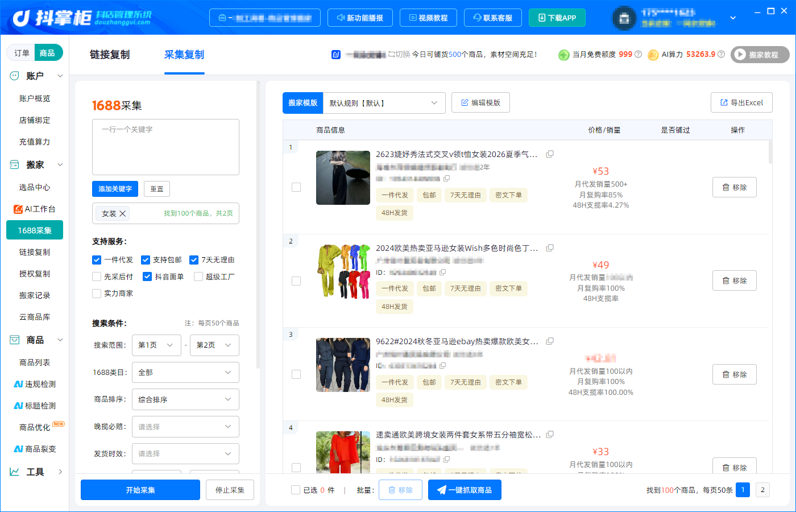The height and width of the screenshot is (512, 796).
Task: Check the 已选 select-all checkbox
Action: pyautogui.click(x=296, y=490)
